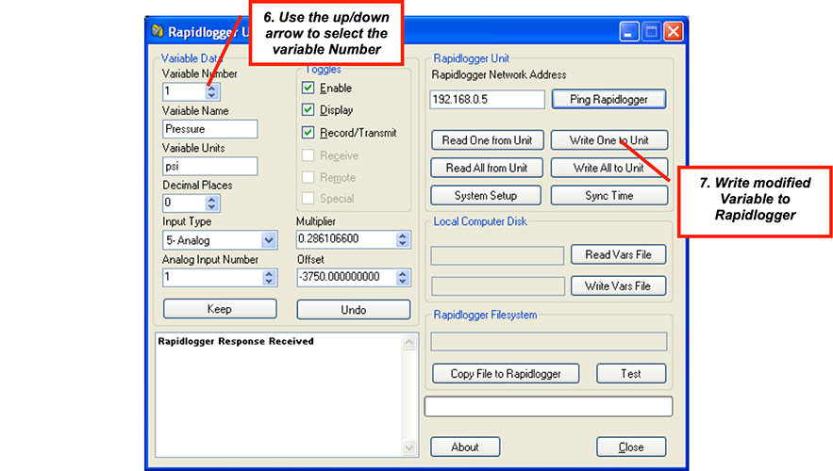Click Write One to Unit
This screenshot has width=833, height=471.
pyautogui.click(x=609, y=140)
